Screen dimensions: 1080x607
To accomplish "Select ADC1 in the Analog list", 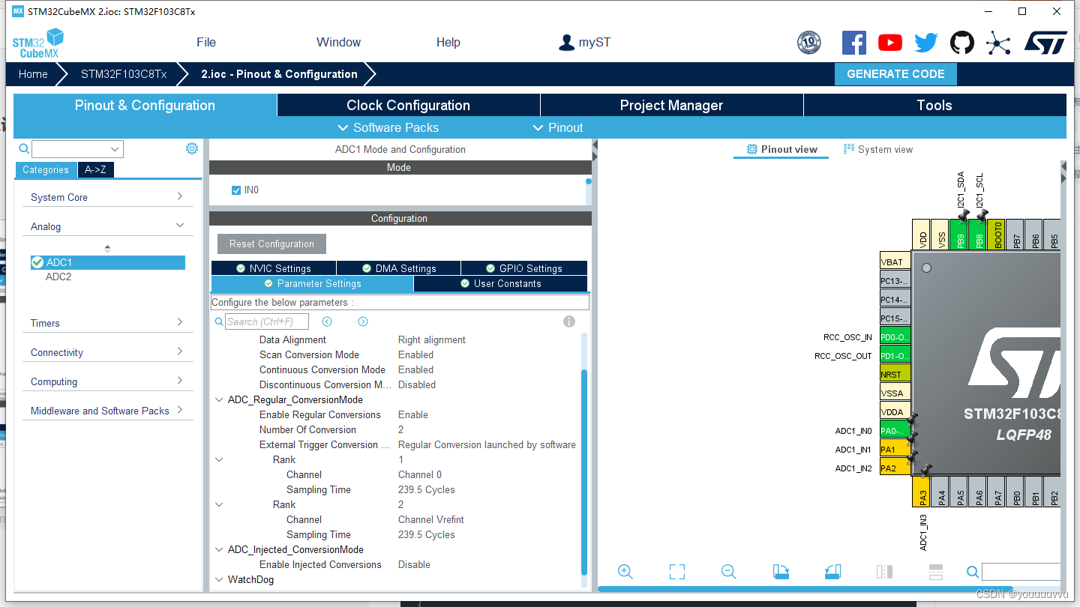I will point(107,262).
